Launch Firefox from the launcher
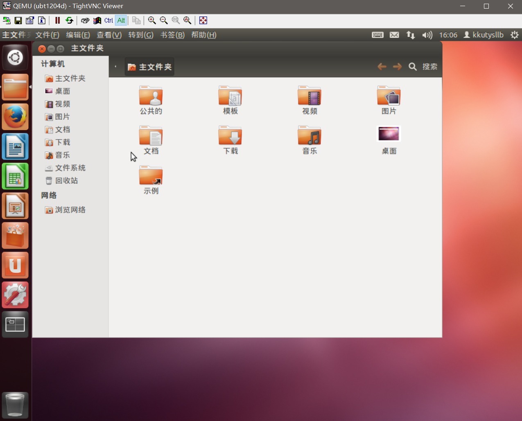 click(x=15, y=117)
